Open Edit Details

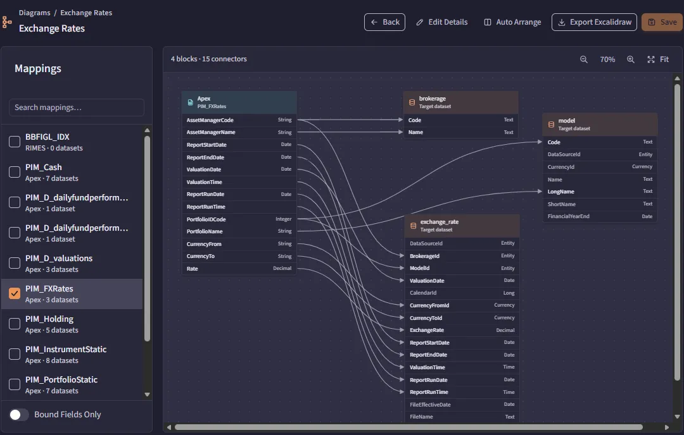pyautogui.click(x=442, y=22)
